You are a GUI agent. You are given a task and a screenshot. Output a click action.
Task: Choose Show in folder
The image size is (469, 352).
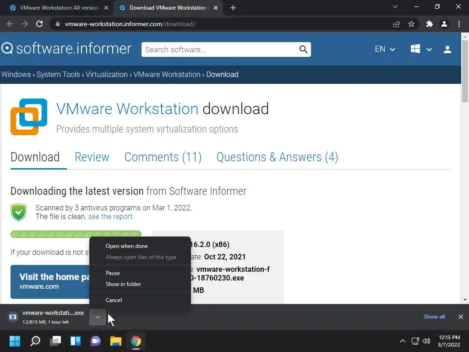[140, 284]
